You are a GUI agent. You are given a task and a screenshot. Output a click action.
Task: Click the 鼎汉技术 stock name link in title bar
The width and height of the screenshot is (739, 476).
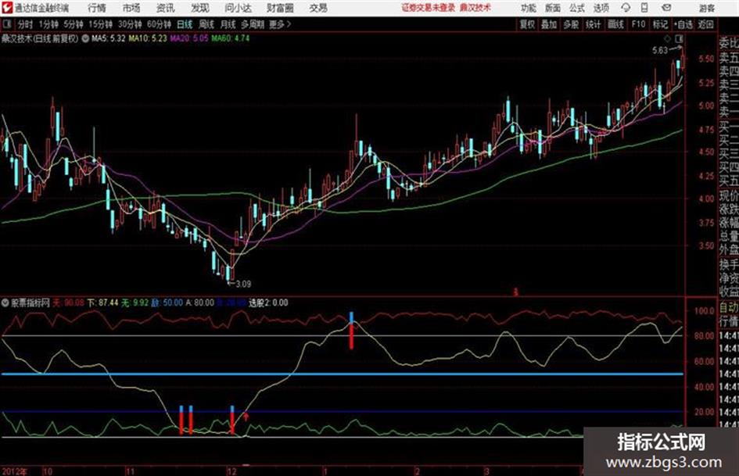(x=475, y=8)
